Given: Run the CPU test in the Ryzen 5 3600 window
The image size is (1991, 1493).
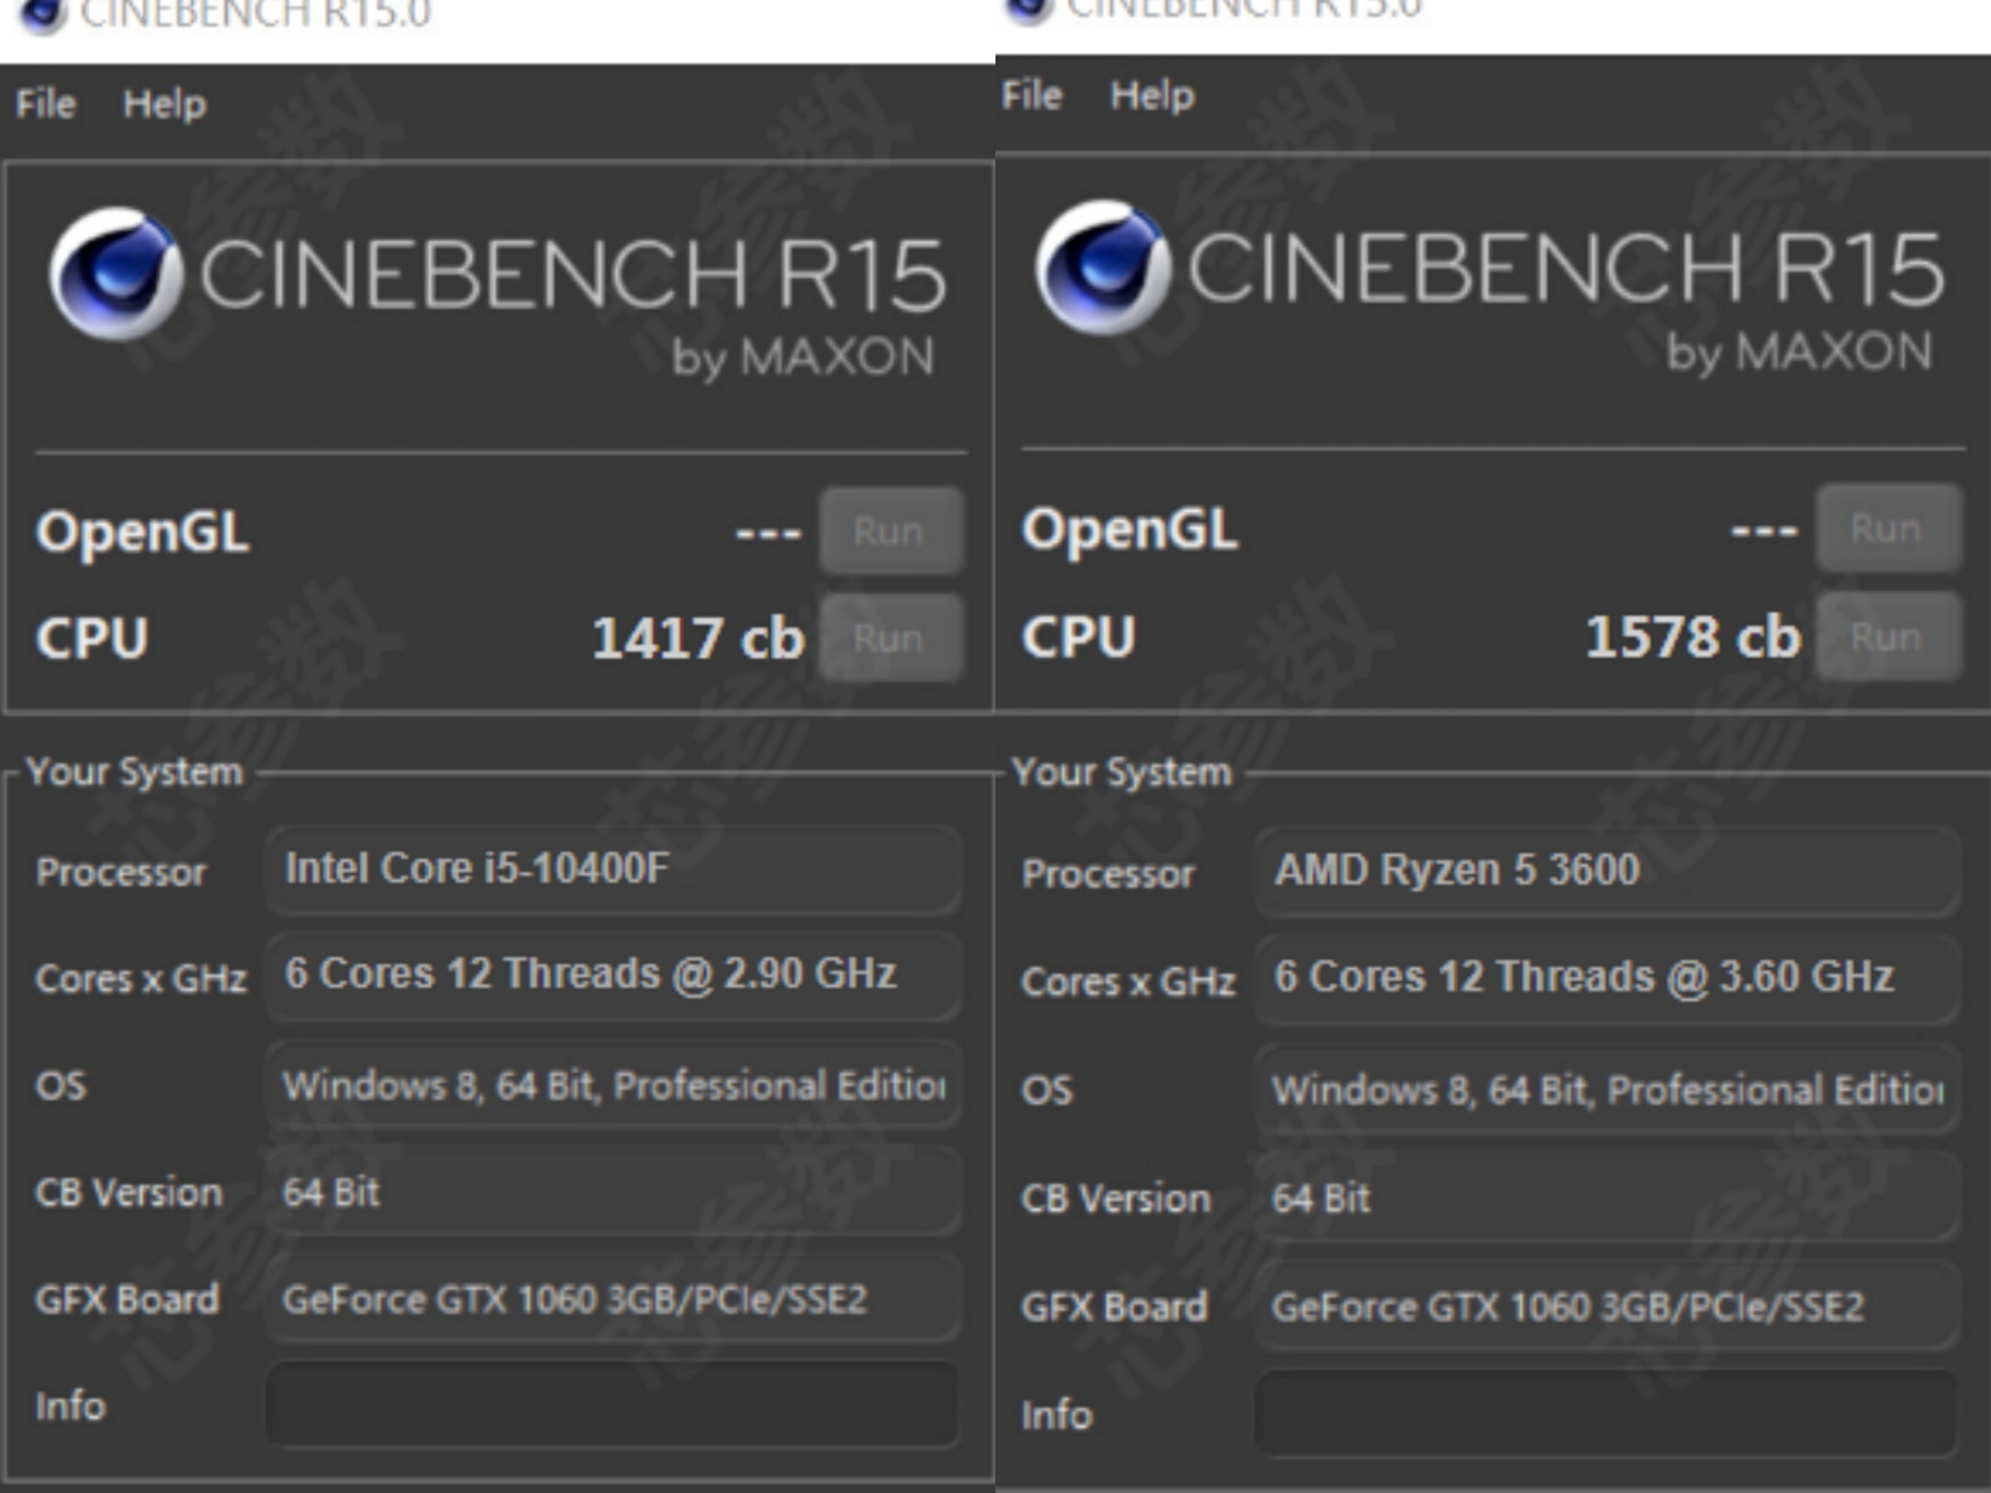Looking at the screenshot, I should click(1888, 636).
